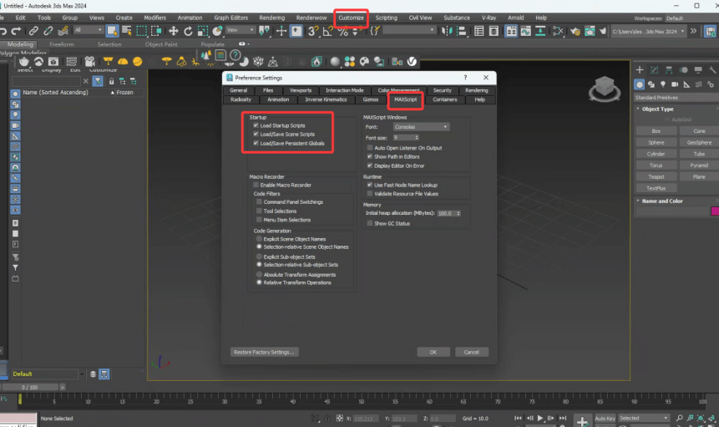Screen dimensions: 719x427
Task: Open the Render Setup teapot icon
Action: [x=575, y=31]
